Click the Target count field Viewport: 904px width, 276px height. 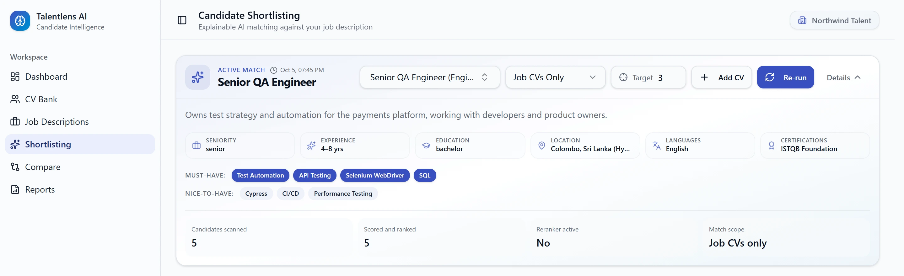(x=648, y=77)
